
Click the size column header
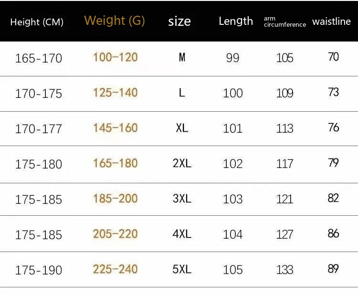[x=179, y=21]
